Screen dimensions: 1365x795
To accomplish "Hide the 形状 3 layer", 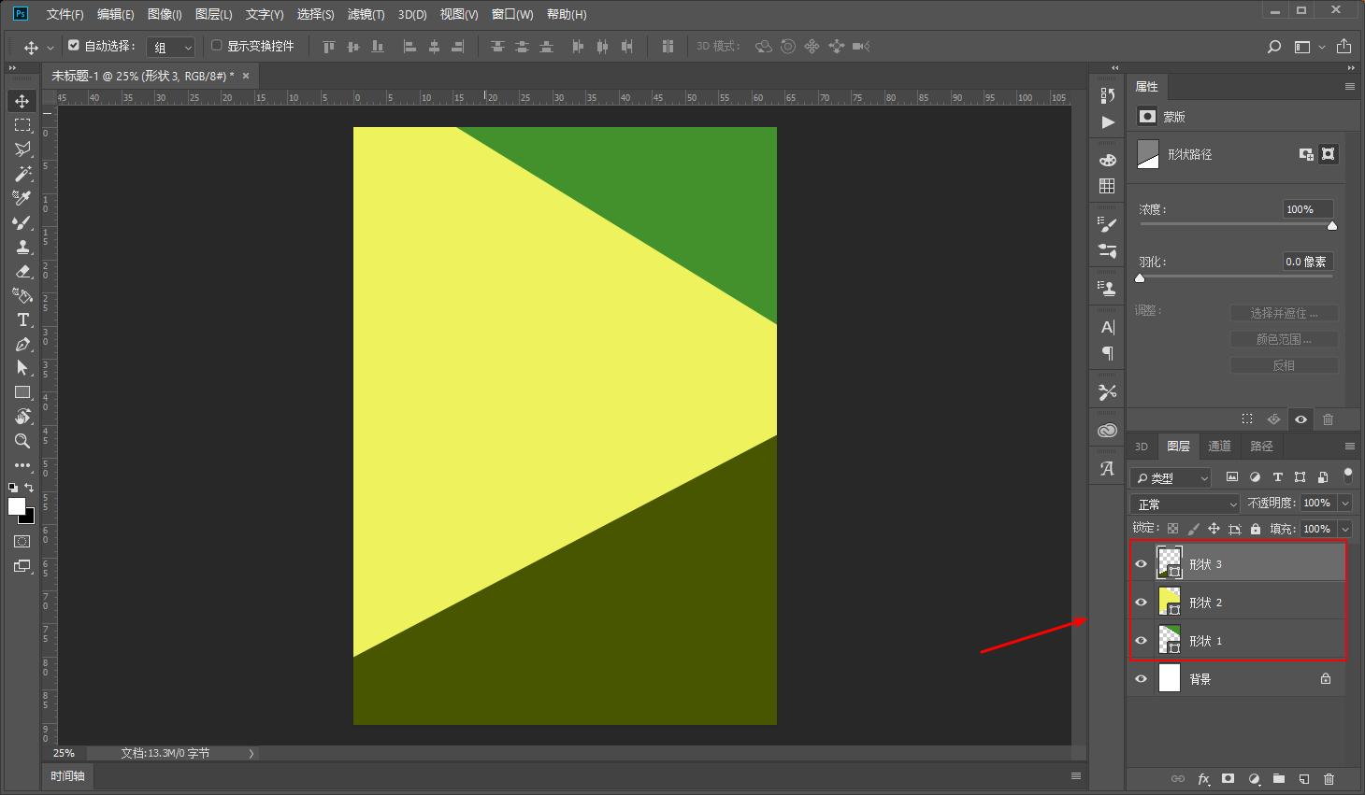I will point(1141,563).
